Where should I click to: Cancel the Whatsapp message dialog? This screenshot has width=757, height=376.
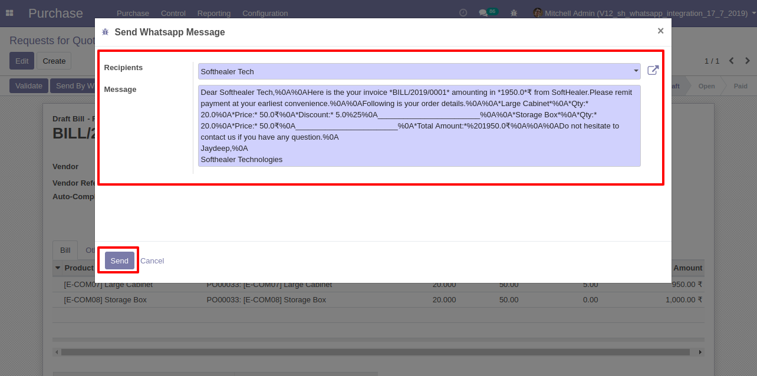click(x=152, y=260)
